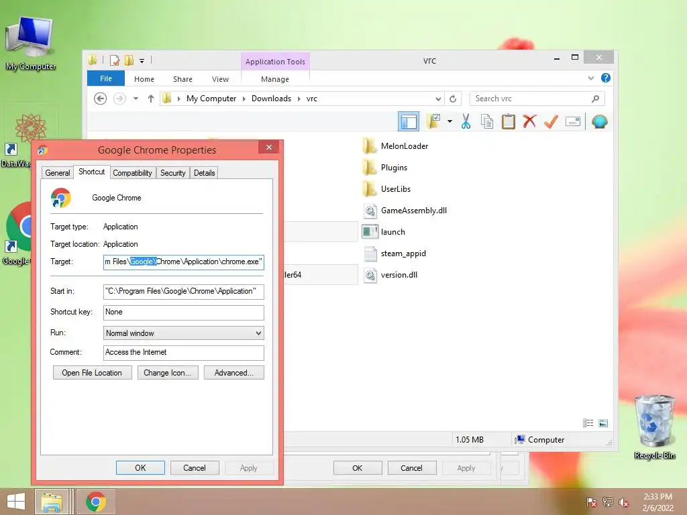Click the red X Delete toolbar icon

pos(529,121)
